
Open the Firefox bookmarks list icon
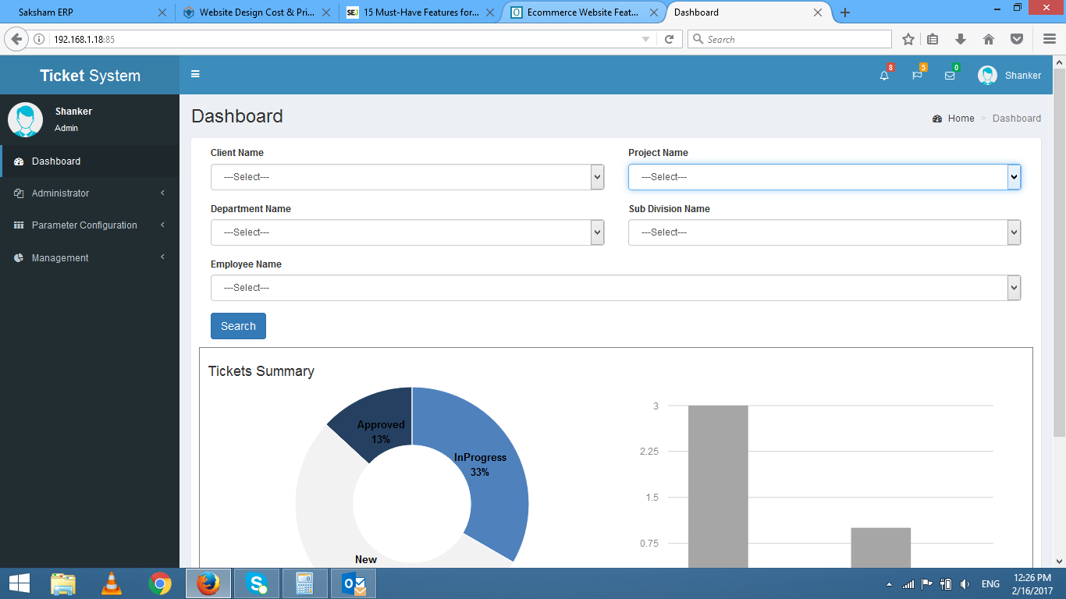933,39
